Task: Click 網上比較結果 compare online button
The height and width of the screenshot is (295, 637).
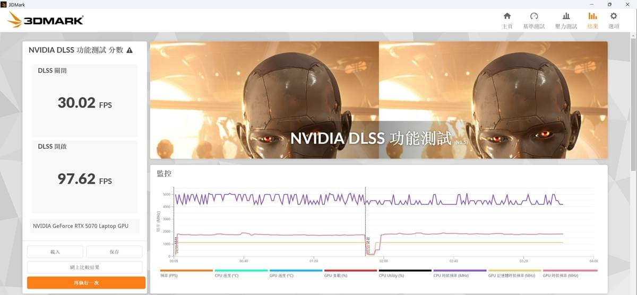Action: (x=85, y=267)
